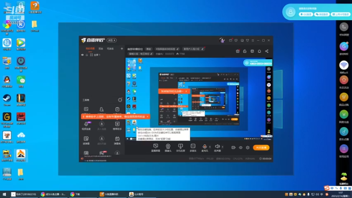Screen dimensions: 352x198
Task: Call the network admin phone icon
Action: coord(344,27)
